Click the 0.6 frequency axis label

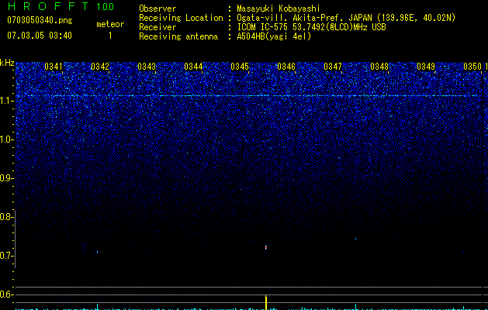[7, 294]
